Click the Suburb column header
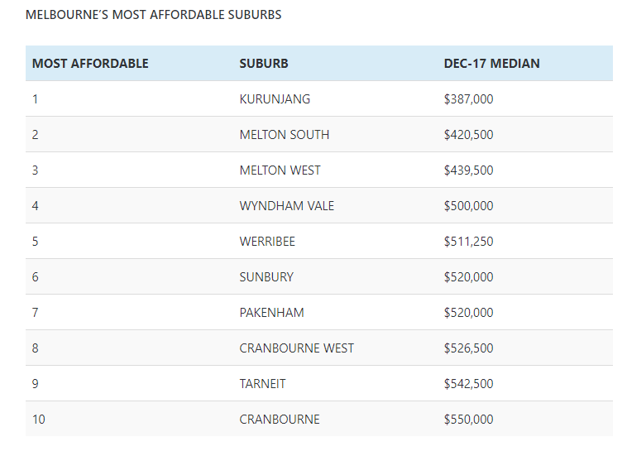This screenshot has height=451, width=627. pos(264,64)
